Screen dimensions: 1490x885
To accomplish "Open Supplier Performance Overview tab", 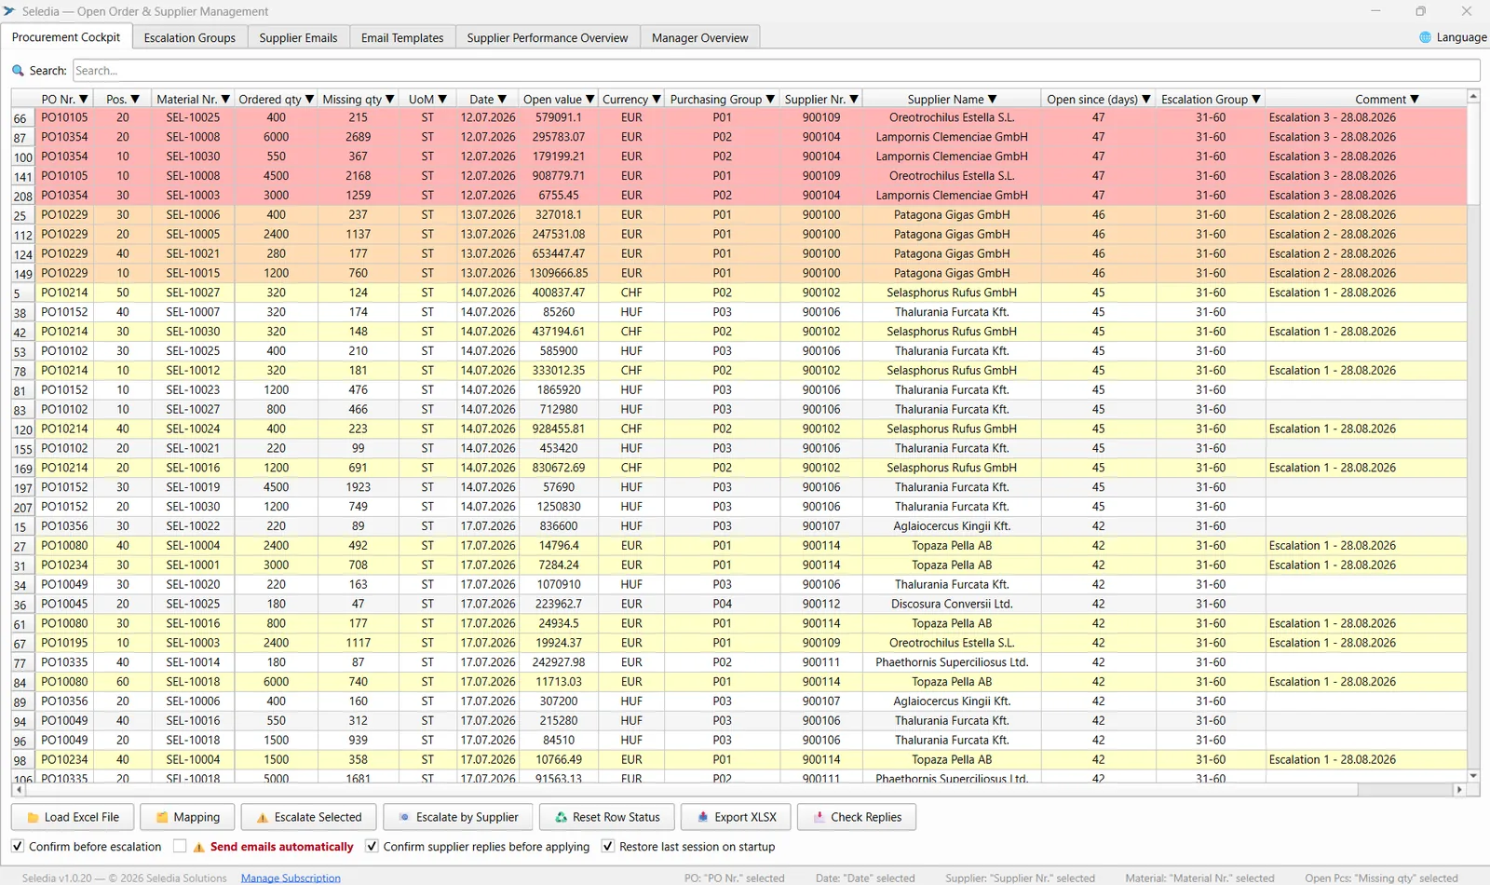I will (x=548, y=37).
